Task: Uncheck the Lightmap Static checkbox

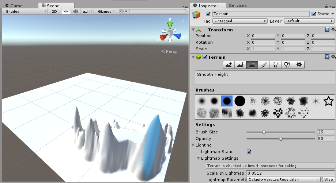Action: pos(249,152)
